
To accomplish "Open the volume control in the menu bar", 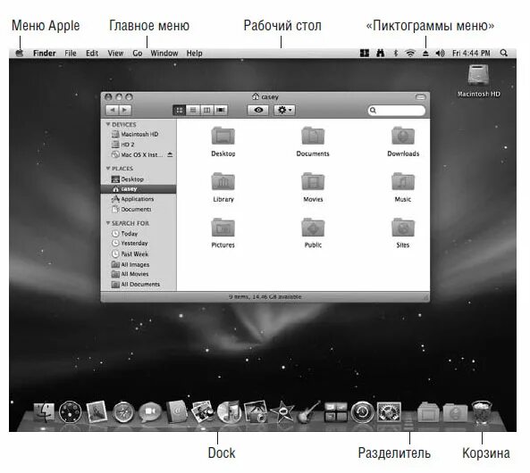I will (x=440, y=53).
